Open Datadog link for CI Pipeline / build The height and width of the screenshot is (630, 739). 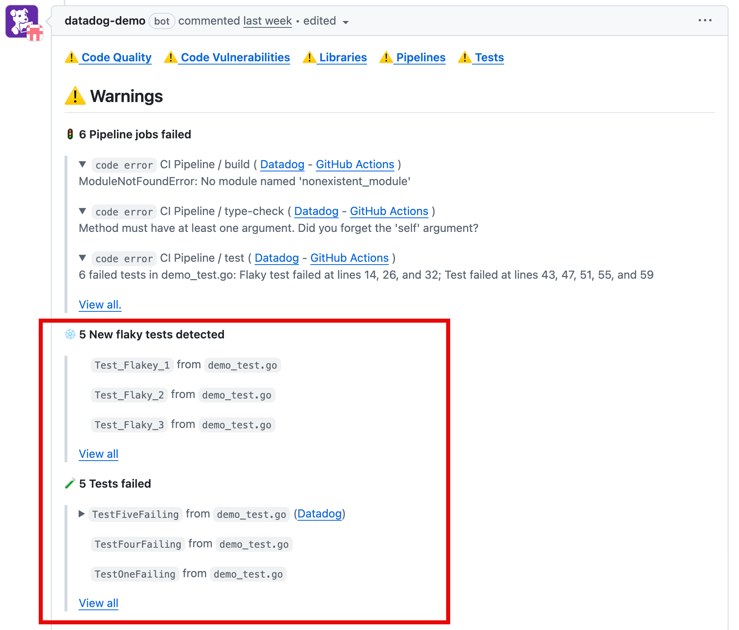tap(282, 165)
